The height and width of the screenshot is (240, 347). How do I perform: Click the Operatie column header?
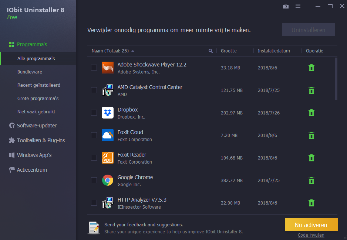pyautogui.click(x=314, y=51)
